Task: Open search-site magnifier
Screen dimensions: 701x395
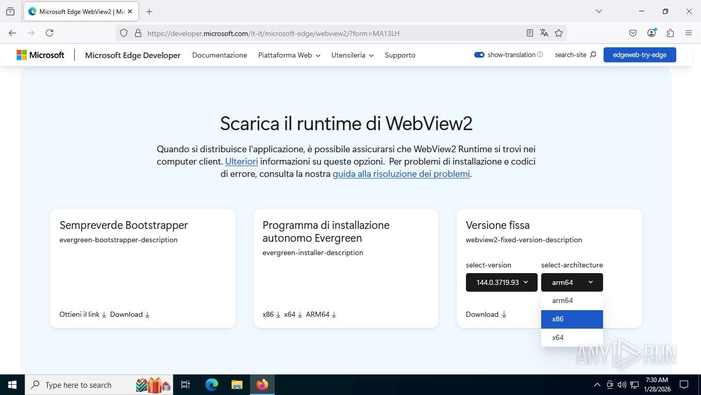Action: click(593, 55)
